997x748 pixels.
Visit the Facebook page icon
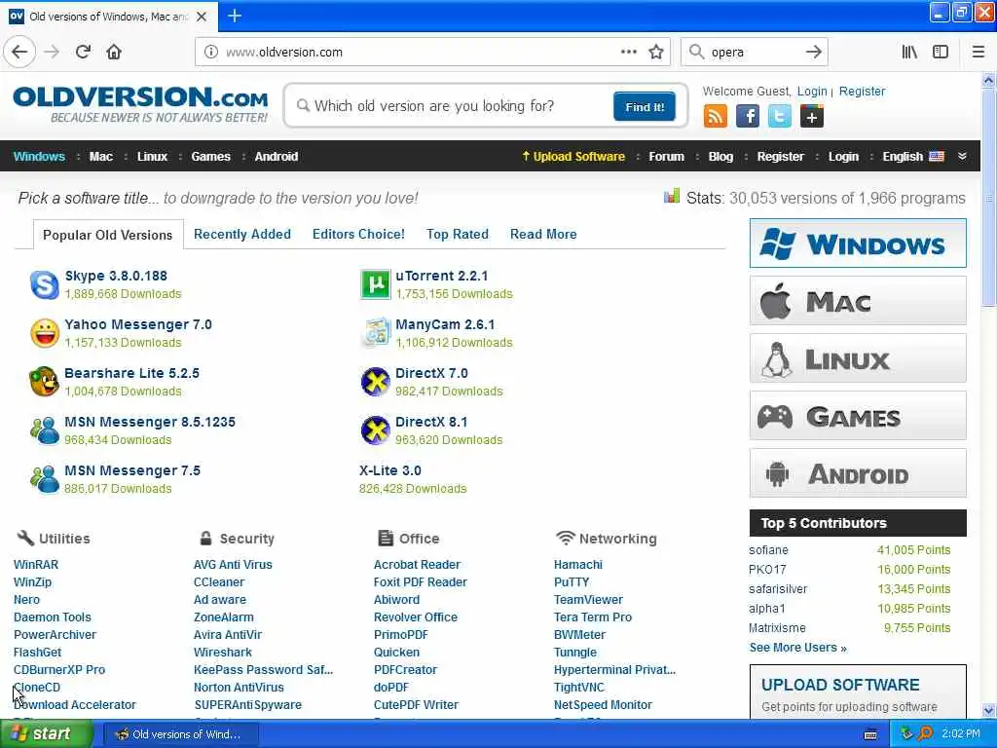[x=748, y=117]
